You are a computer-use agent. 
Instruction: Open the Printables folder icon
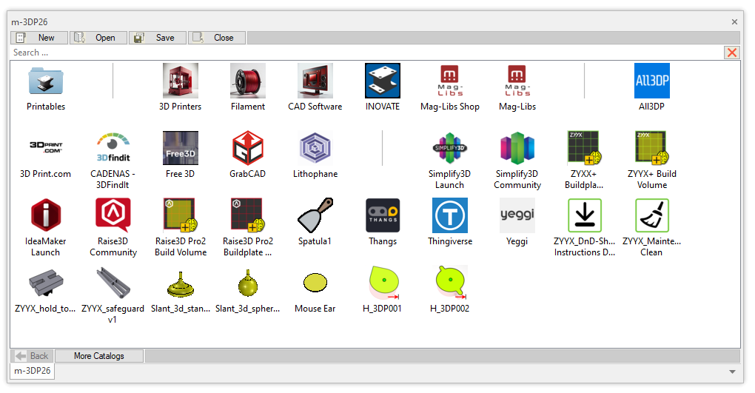coord(46,81)
